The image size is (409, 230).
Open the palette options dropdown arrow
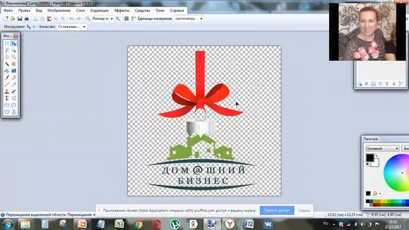tap(380, 194)
